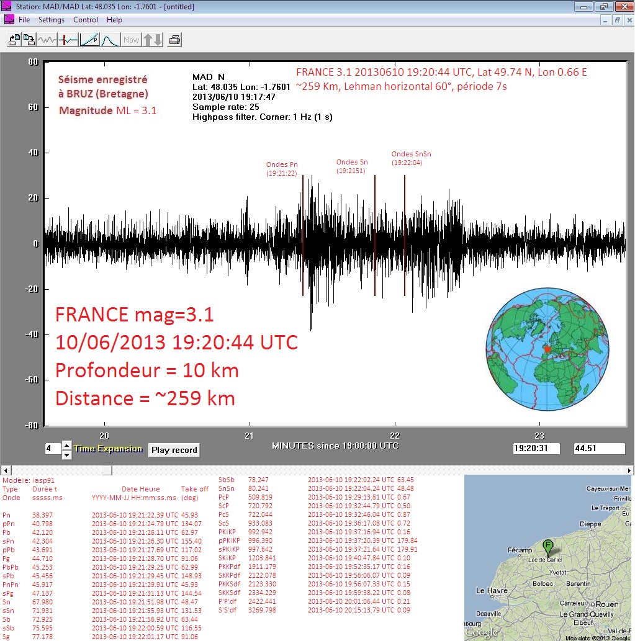635x641 pixels.
Task: Decrease Time Expansion with the down arrow
Action: tap(67, 454)
